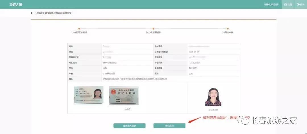The height and width of the screenshot is (134, 307).
Task: Click the 特长 specialties row text
Action: pos(135,79)
